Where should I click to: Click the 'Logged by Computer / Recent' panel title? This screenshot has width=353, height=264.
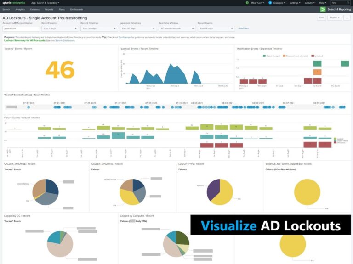click(x=137, y=216)
